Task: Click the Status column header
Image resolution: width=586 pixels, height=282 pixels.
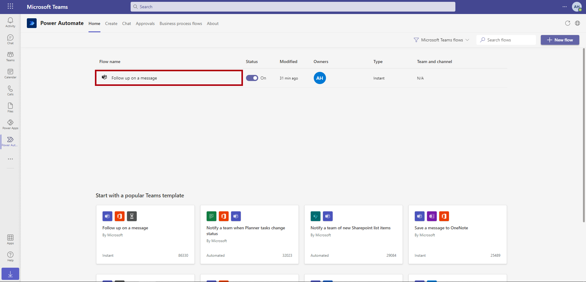Action: [252, 62]
